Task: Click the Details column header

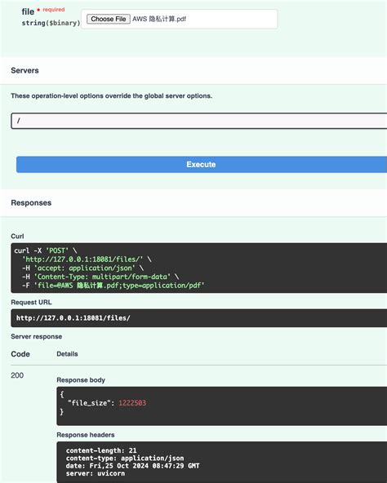Action: (67, 354)
